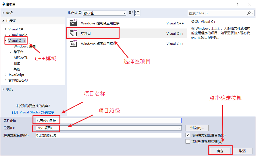Click the 名称 project name field
This screenshot has height=156, width=256.
tap(109, 121)
